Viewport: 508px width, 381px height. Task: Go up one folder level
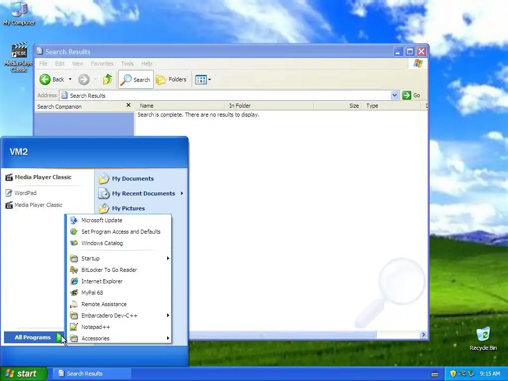[107, 79]
